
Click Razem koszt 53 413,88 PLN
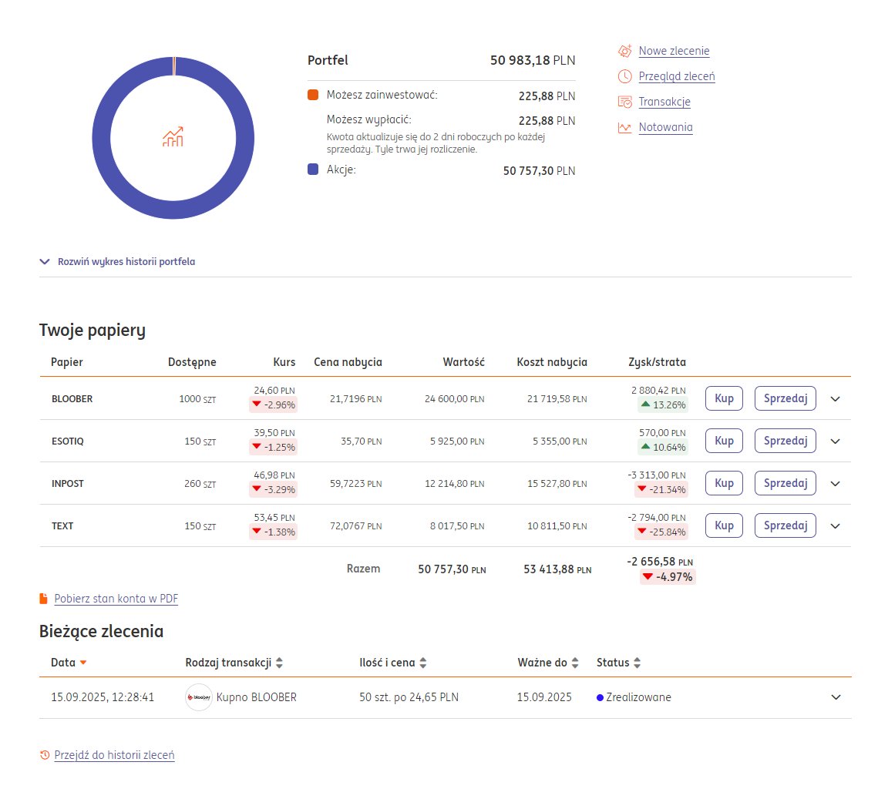[557, 569]
